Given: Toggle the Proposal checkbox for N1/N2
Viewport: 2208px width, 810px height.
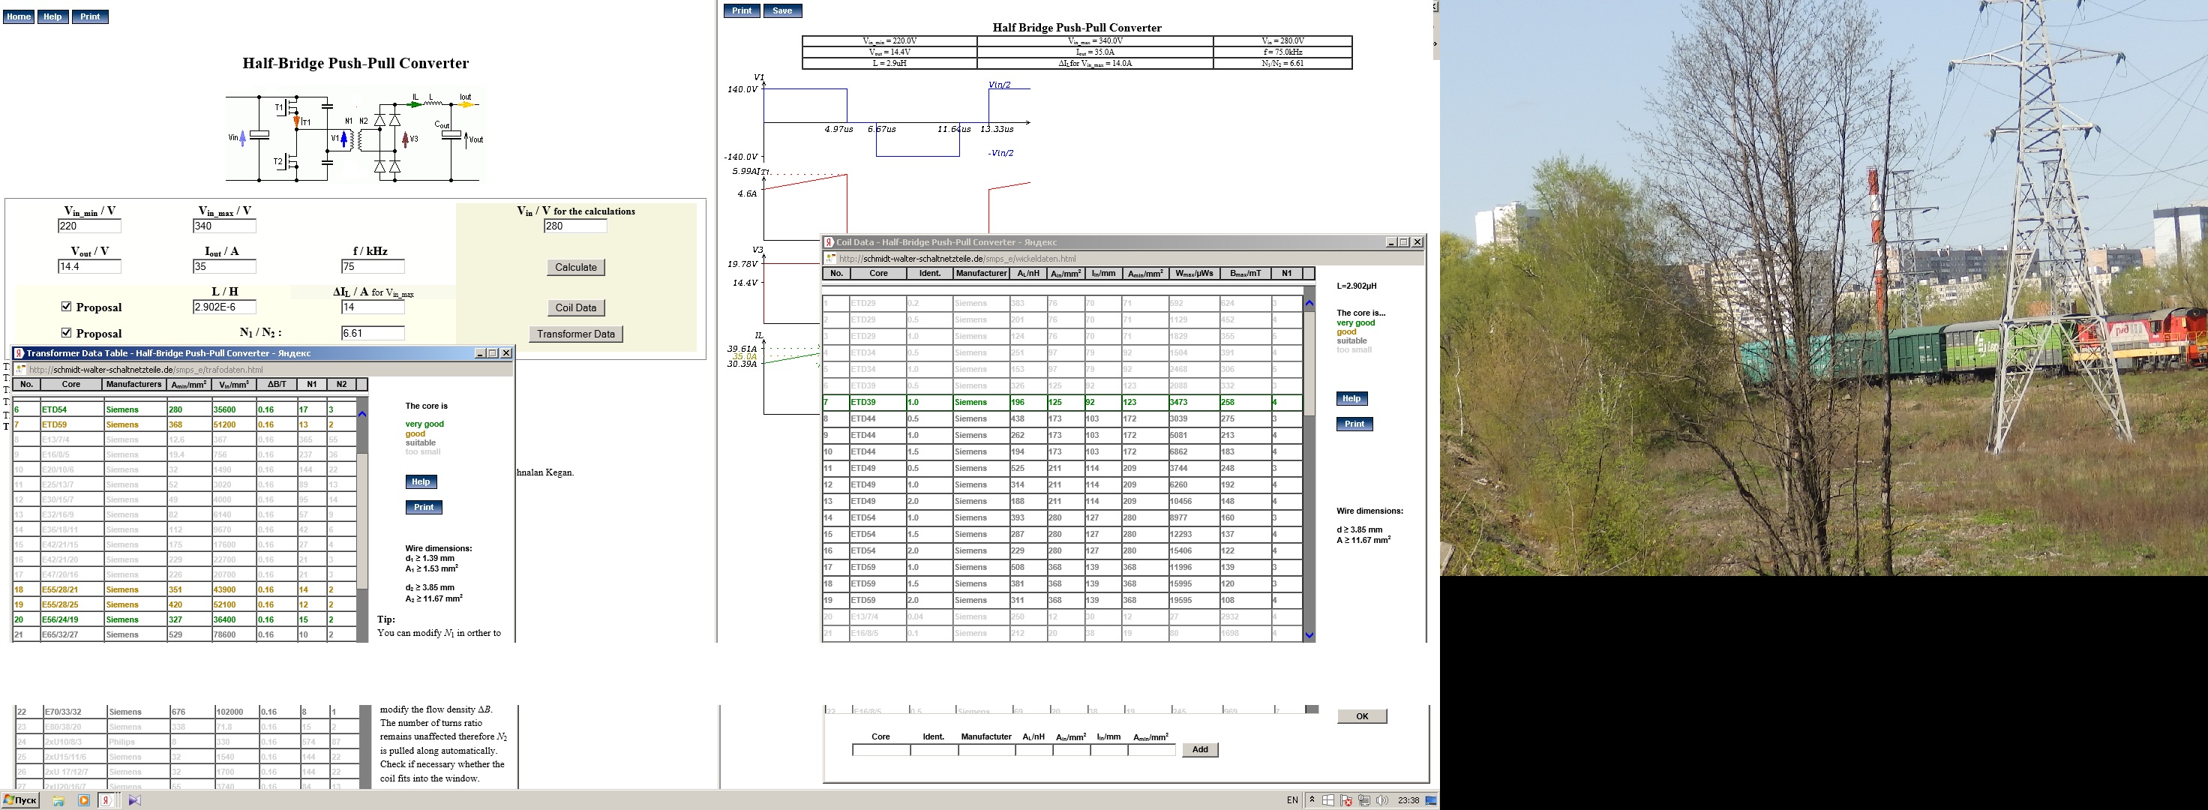Looking at the screenshot, I should pos(67,332).
